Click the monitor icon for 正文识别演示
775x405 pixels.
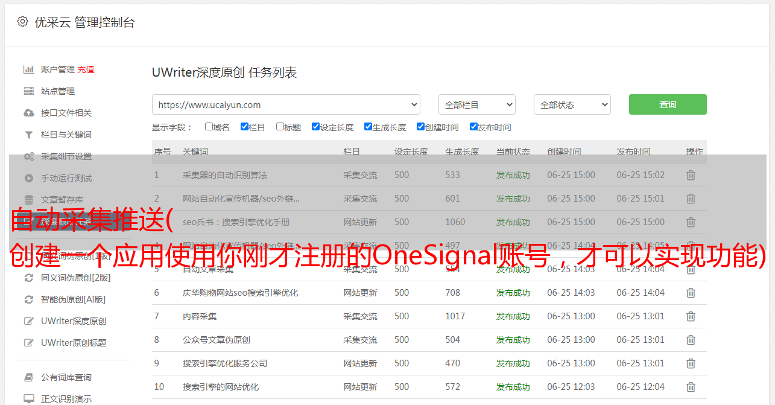pos(28,399)
